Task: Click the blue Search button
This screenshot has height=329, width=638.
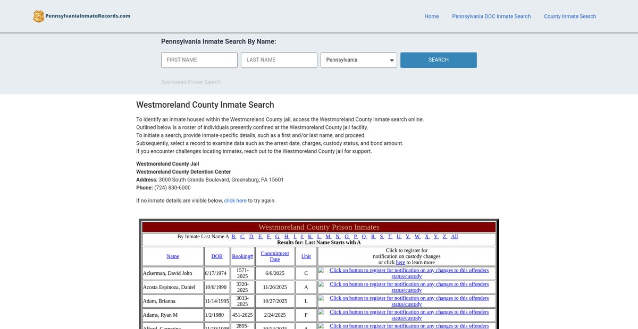Action: [439, 60]
